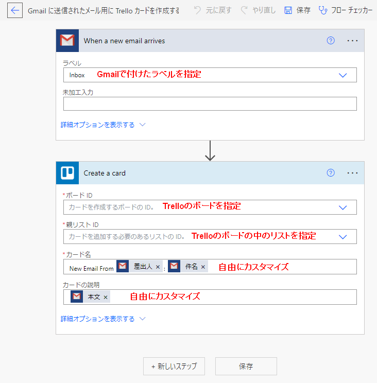
Task: Open the 親リスト ID dropdown
Action: point(343,237)
